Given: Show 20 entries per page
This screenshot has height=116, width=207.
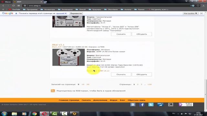Looking at the screenshot, I should [x=88, y=84].
